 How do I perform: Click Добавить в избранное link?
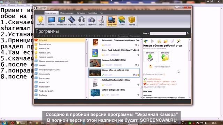pyautogui.click(x=156, y=87)
